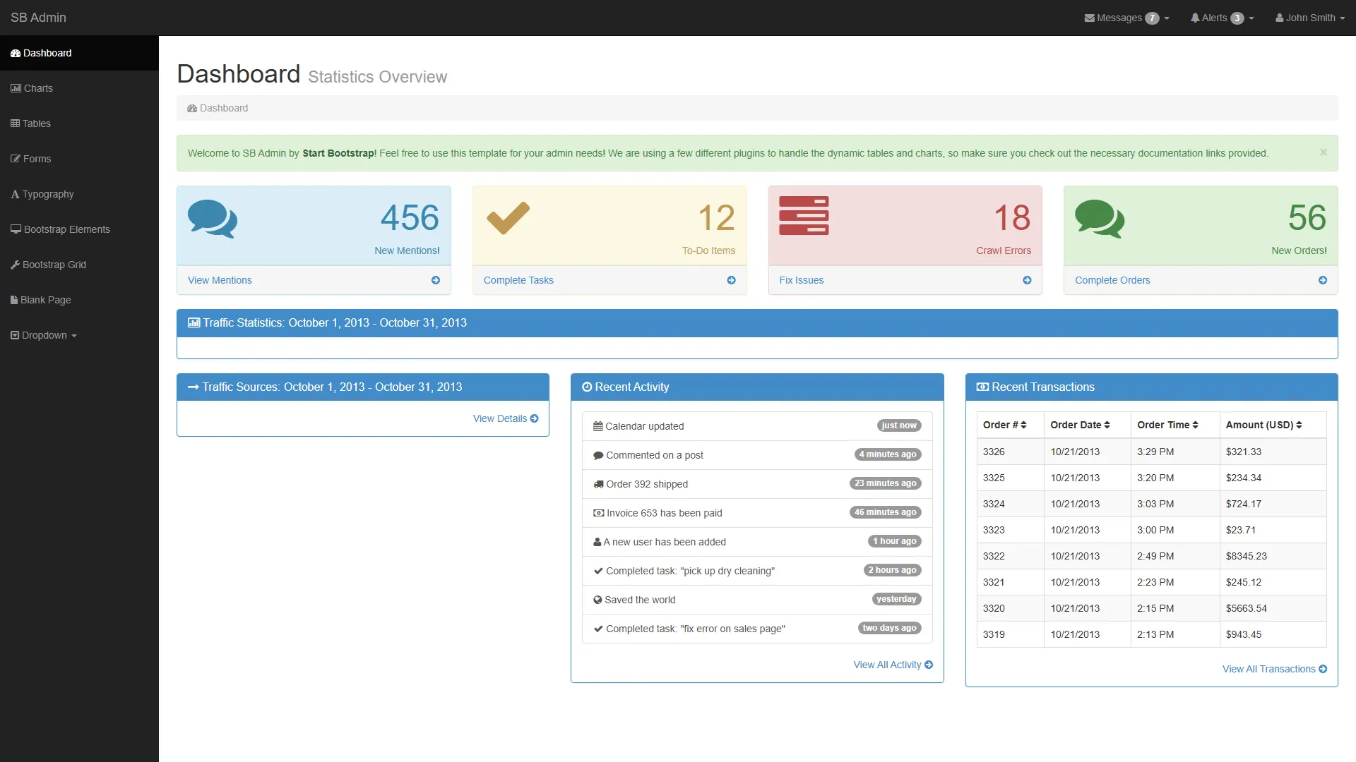
Task: Click arrow icon beside View Mentions
Action: 436,280
